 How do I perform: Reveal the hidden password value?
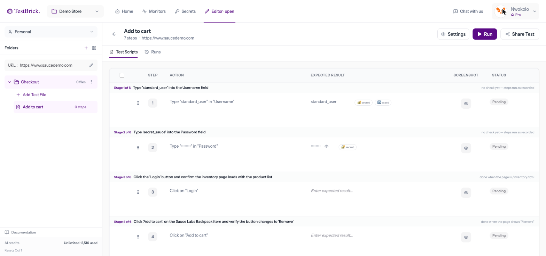[327, 146]
